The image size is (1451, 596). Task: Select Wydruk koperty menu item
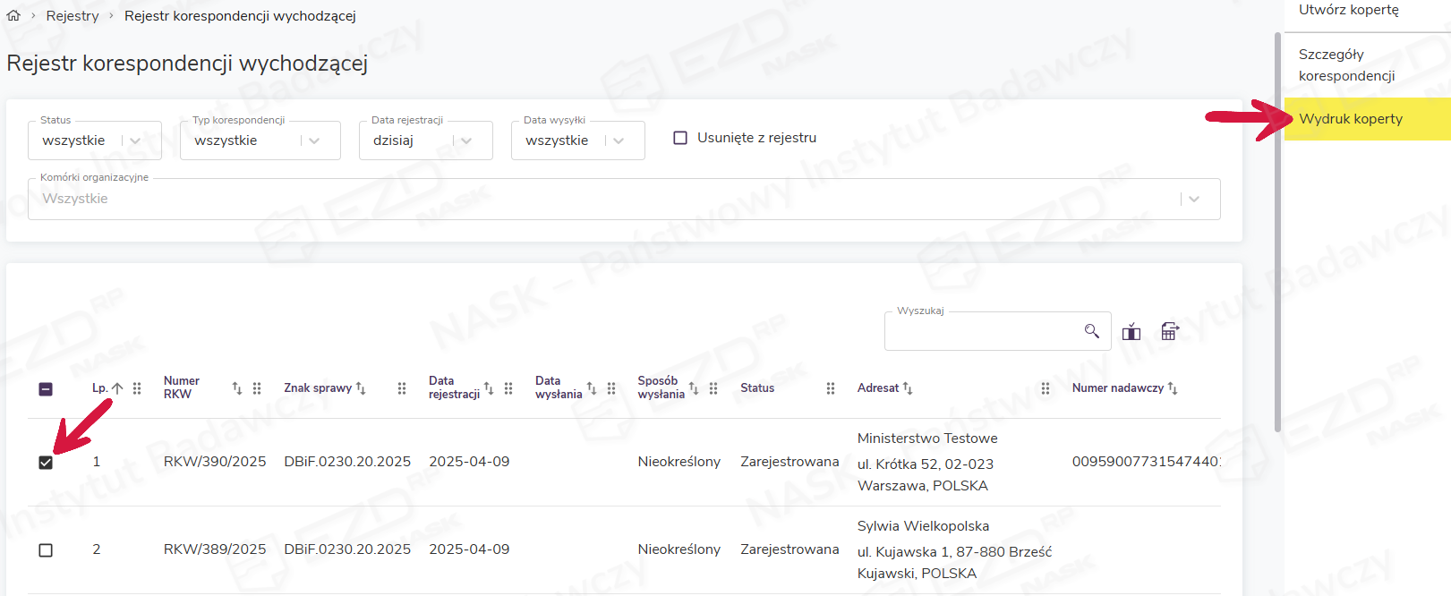coord(1351,119)
